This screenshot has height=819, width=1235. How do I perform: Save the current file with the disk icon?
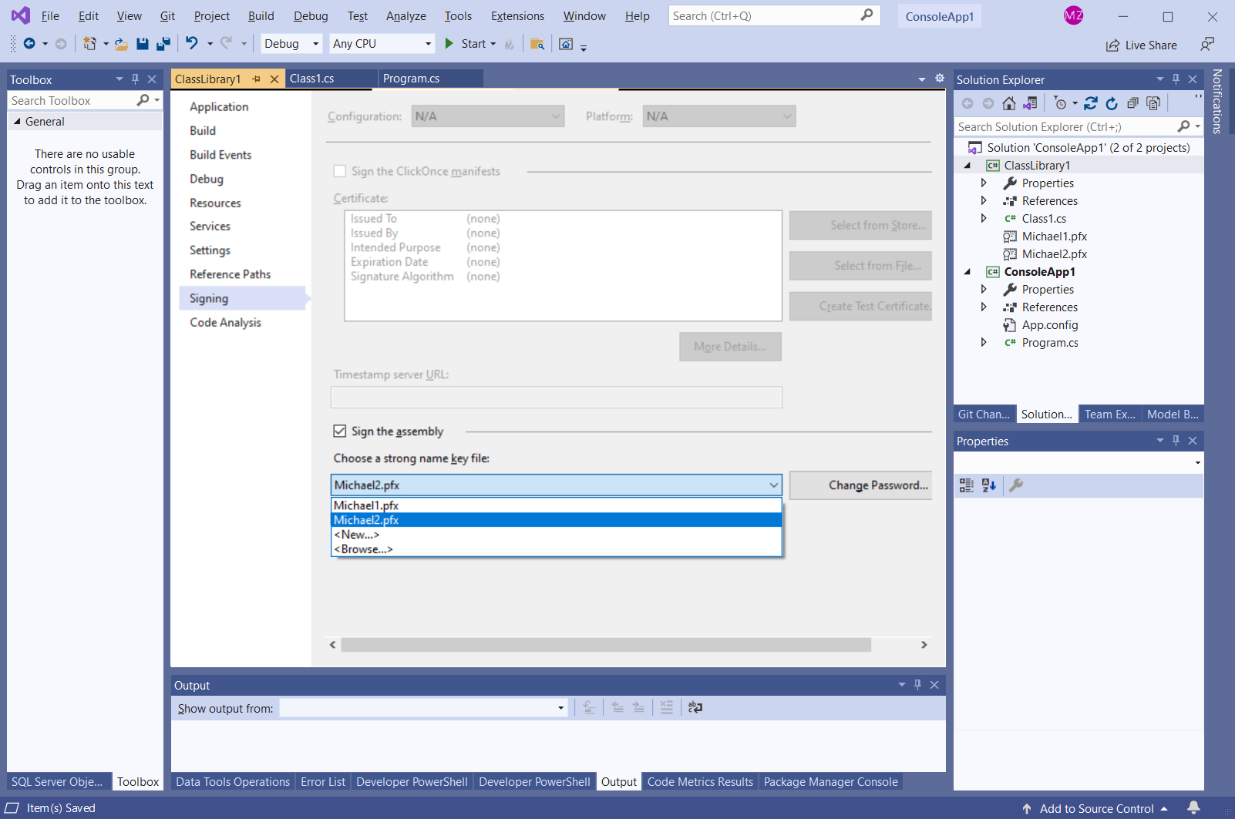[x=142, y=44]
